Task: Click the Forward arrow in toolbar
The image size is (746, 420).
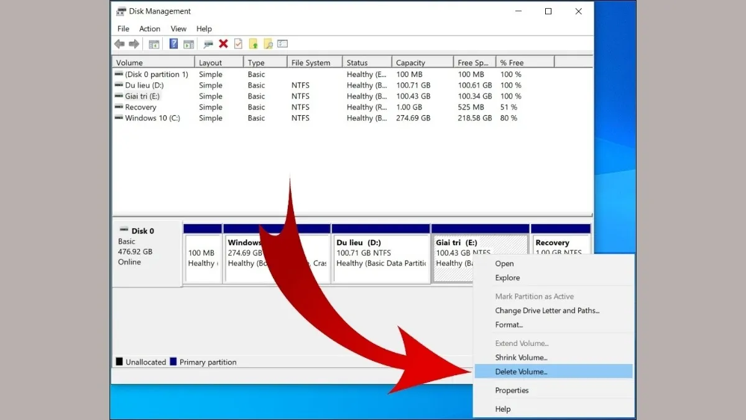Action: coord(133,44)
